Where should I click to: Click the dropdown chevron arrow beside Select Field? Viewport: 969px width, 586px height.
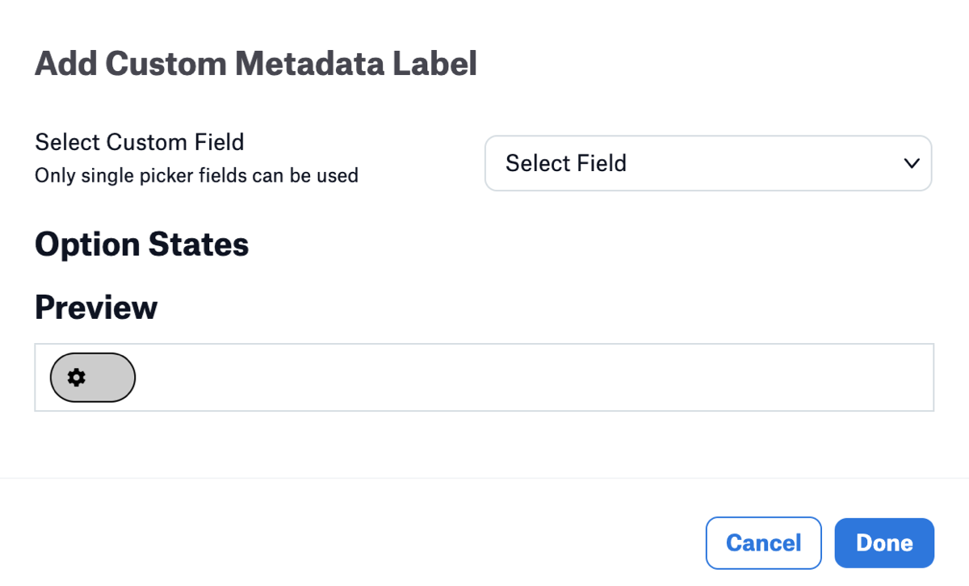pos(912,163)
